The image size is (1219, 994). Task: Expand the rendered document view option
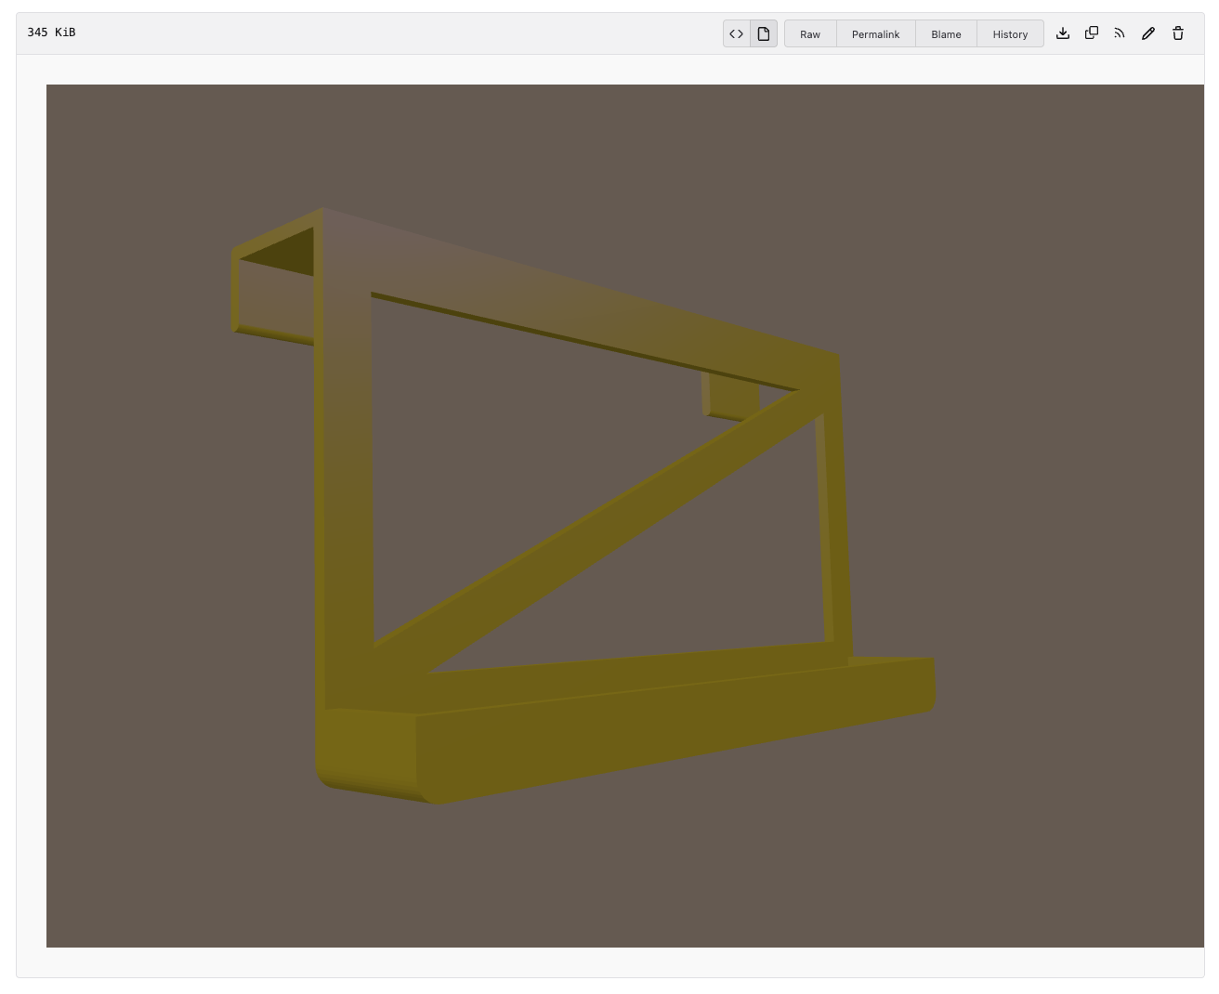(x=763, y=33)
